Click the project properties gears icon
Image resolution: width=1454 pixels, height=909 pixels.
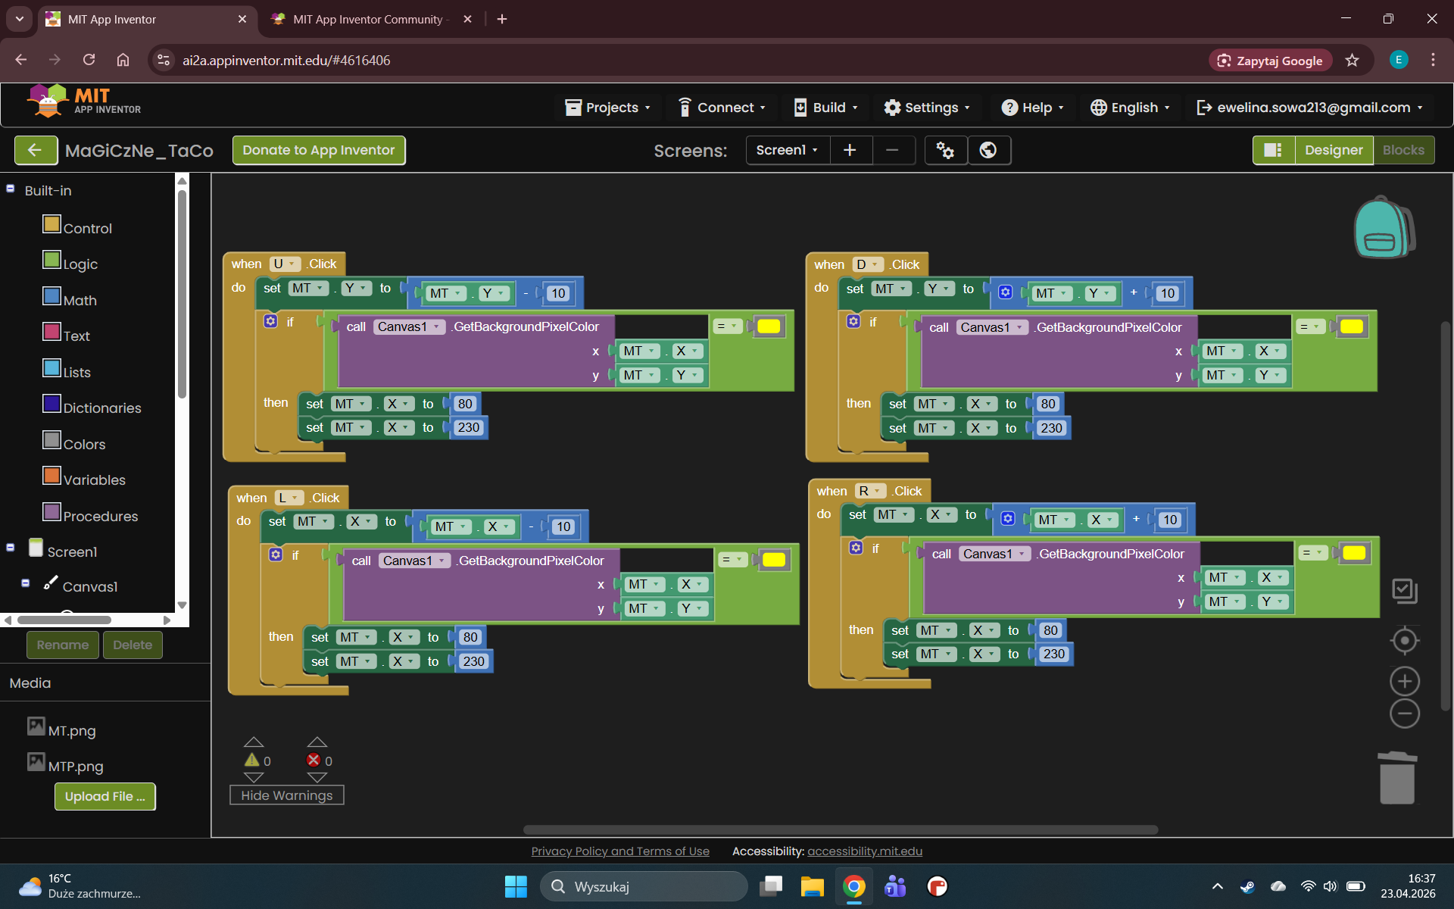[945, 150]
